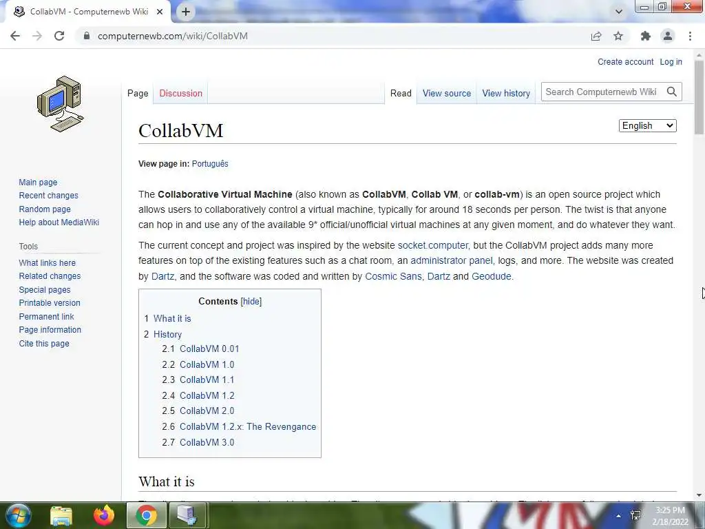705x529 pixels.
Task: Click the wiki search magnifier icon
Action: pos(672,92)
